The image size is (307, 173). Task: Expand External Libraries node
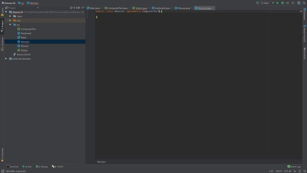coord(6,59)
